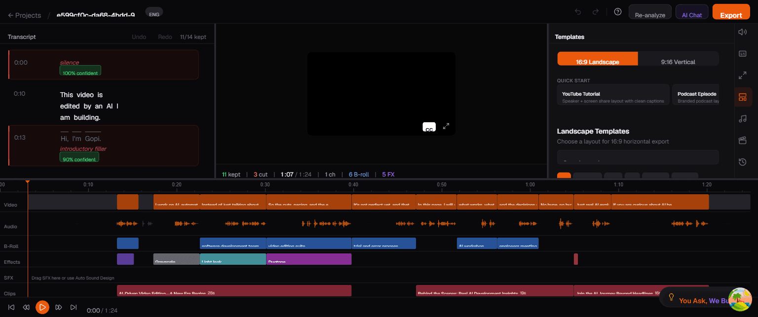Viewport: 758px width, 317px height.
Task: Open the audio settings speaker icon
Action: (x=742, y=32)
